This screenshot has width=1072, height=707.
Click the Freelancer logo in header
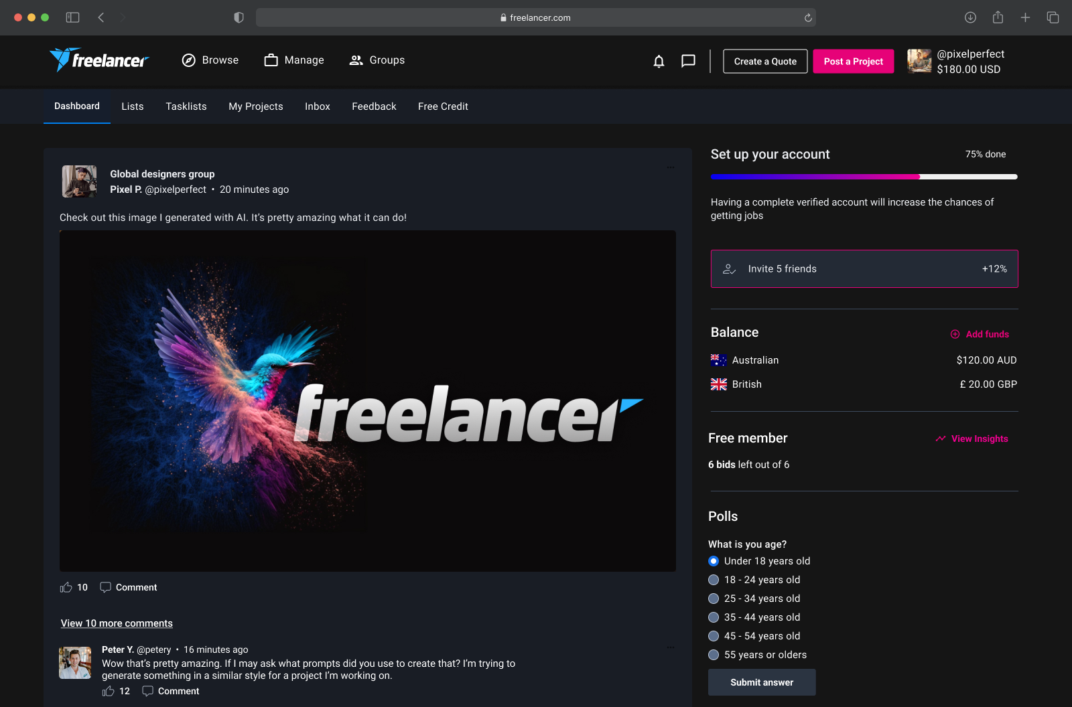coord(99,60)
